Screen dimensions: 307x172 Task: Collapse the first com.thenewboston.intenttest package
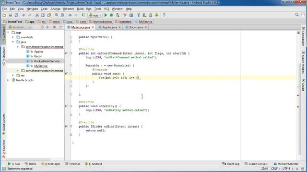point(18,47)
